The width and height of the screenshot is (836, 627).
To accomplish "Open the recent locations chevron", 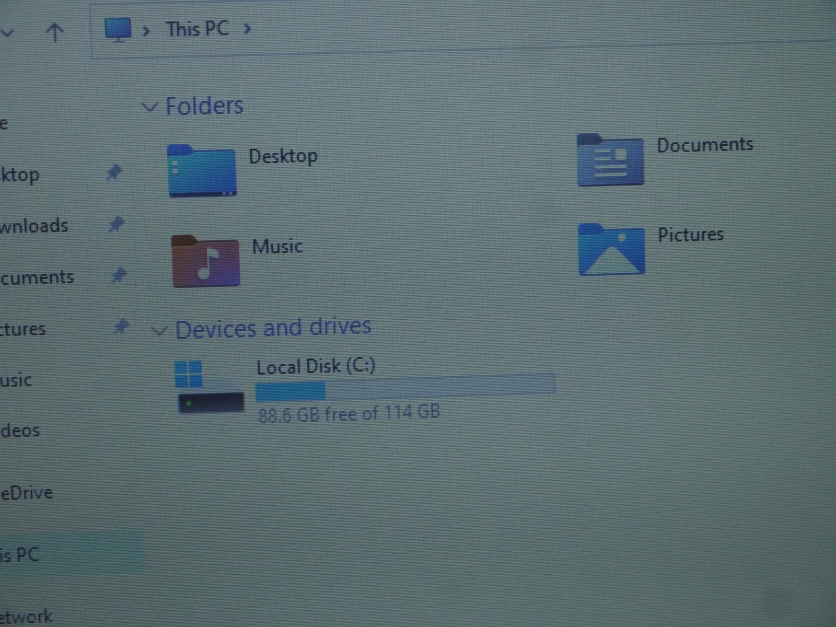I will click(x=6, y=33).
